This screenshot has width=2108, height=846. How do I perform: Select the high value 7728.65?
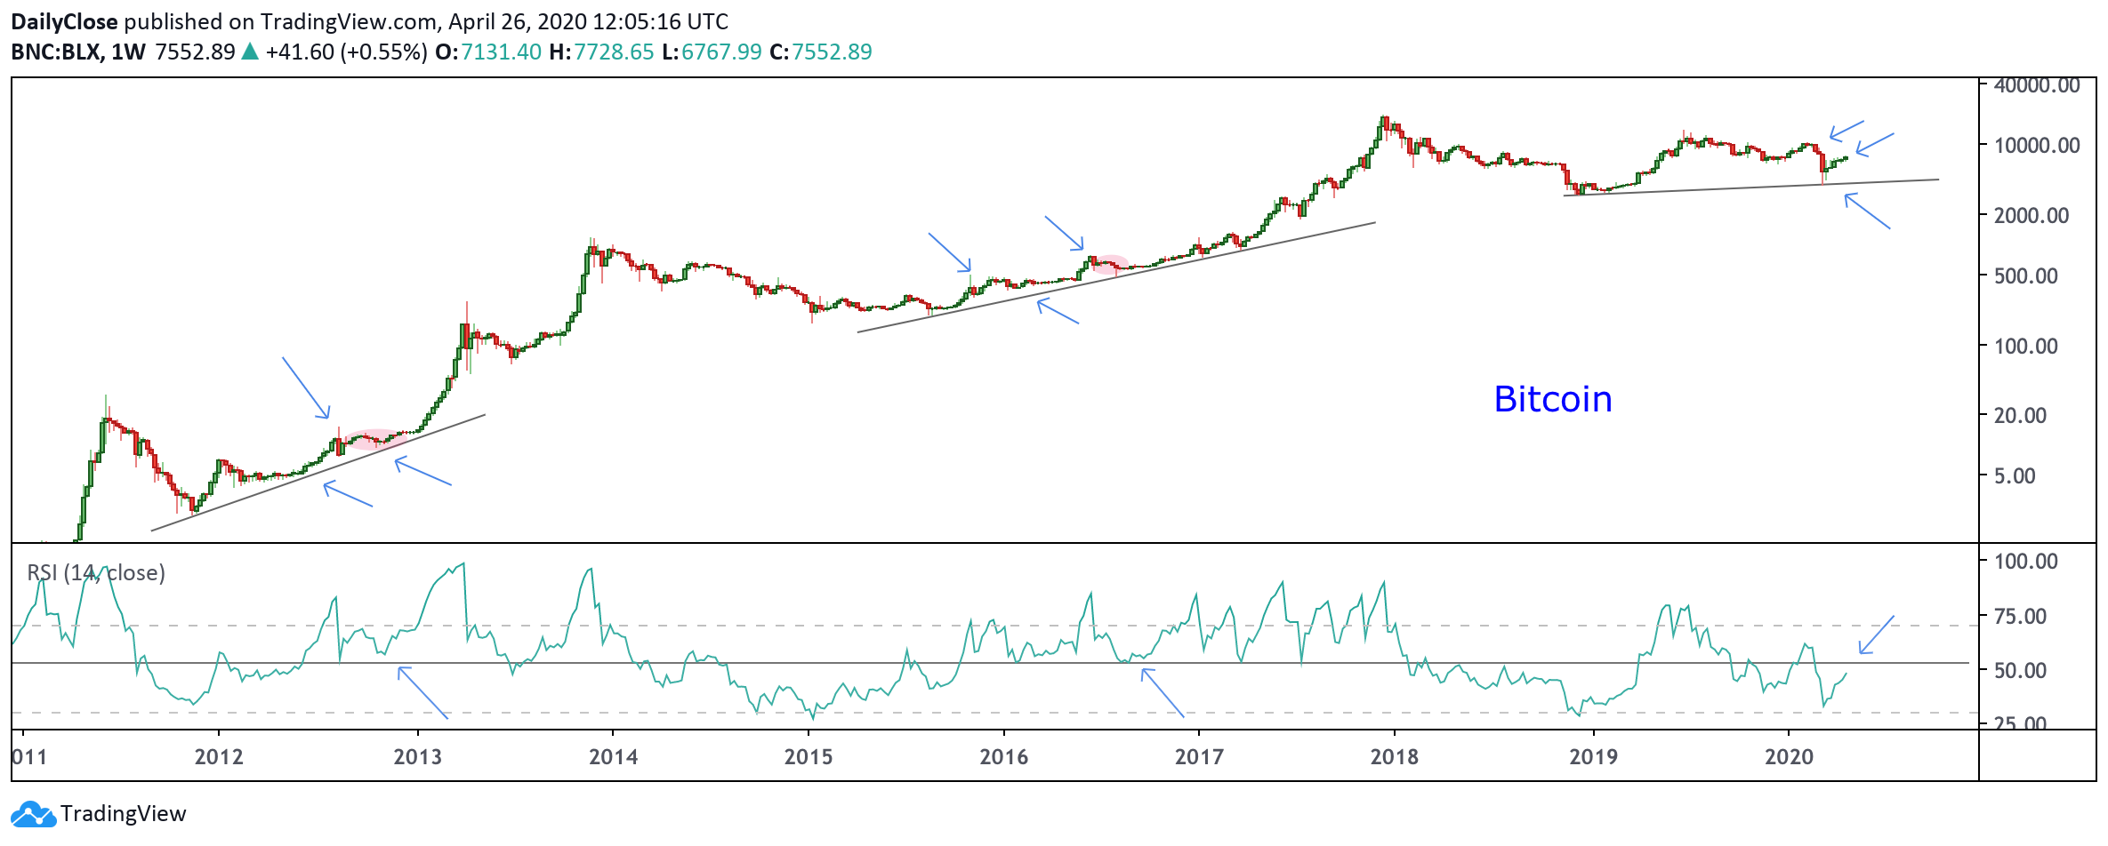tap(614, 52)
